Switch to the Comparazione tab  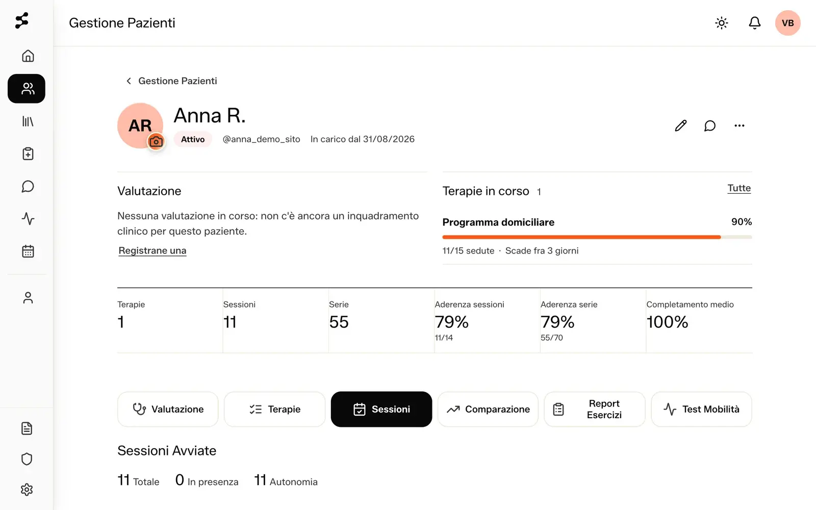pyautogui.click(x=488, y=409)
